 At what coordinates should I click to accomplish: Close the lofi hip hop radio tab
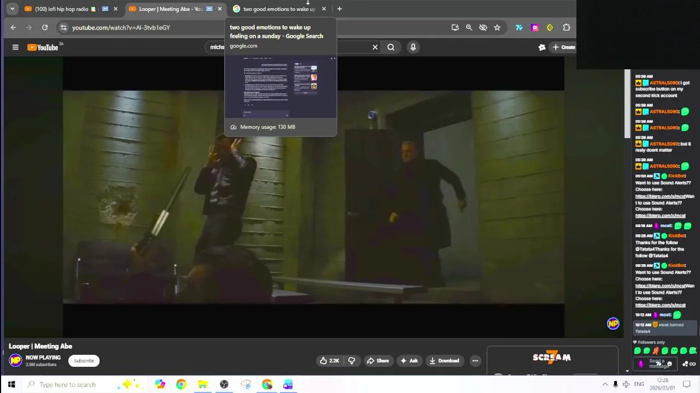coord(115,9)
